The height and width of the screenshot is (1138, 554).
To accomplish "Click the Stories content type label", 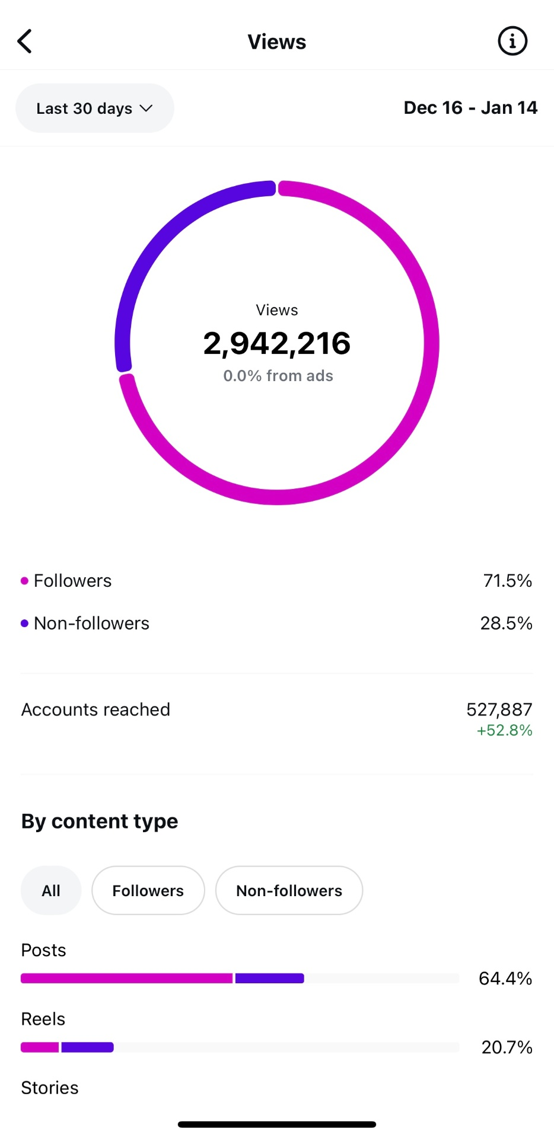I will [x=49, y=1088].
